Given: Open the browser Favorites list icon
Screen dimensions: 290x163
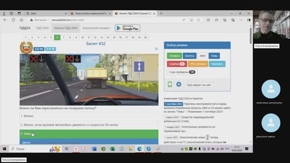Looking at the screenshot, I should (217, 20).
